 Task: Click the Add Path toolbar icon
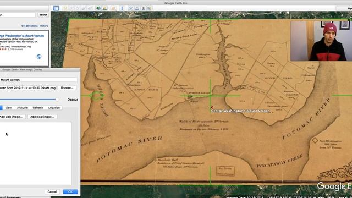point(77,8)
